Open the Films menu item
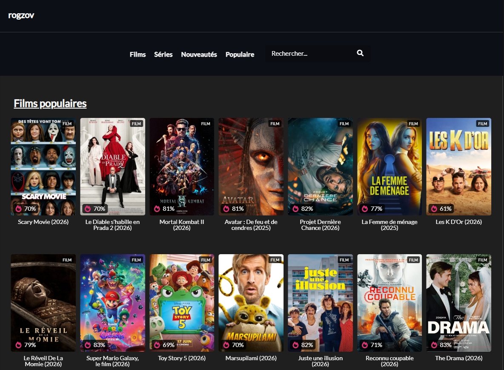Image resolution: width=504 pixels, height=370 pixels. coord(137,54)
